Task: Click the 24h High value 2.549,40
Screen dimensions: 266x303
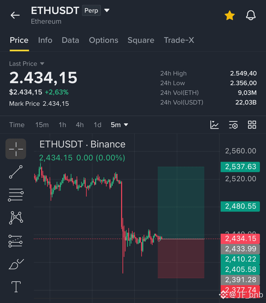Action: coord(243,74)
